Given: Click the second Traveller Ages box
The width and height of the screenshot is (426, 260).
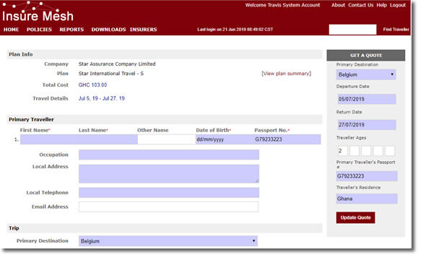Looking at the screenshot, I should click(x=355, y=151).
